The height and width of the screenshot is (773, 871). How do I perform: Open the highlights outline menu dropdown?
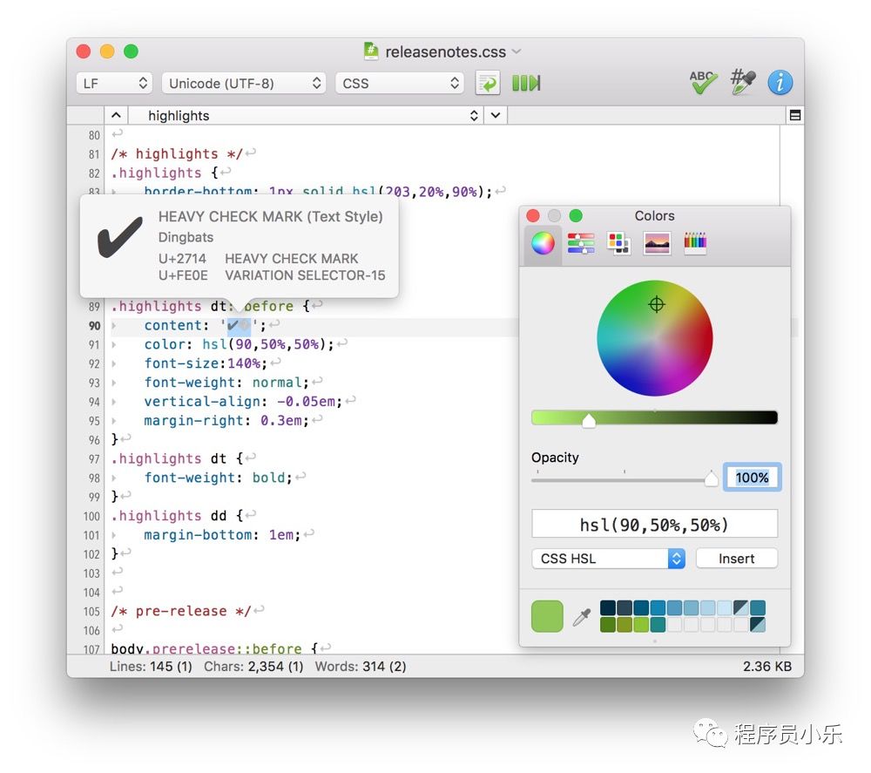[x=306, y=115]
